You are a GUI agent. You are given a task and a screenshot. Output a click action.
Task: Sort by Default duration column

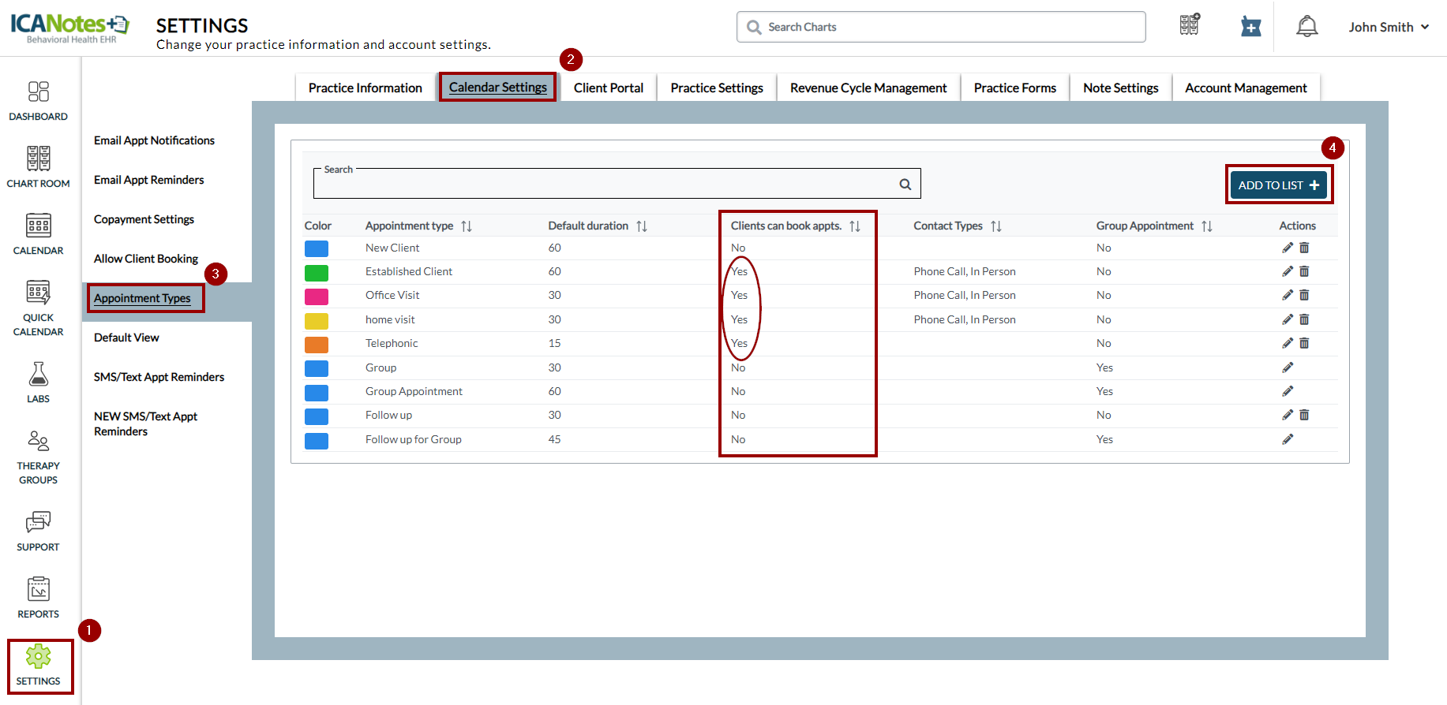pos(642,226)
